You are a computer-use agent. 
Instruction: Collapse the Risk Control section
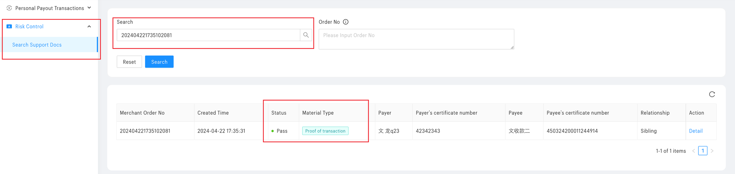(x=89, y=26)
